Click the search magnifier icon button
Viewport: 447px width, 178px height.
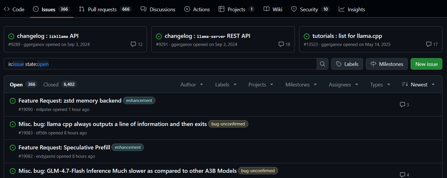click(x=323, y=64)
